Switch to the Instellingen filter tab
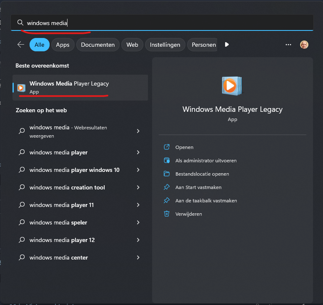The height and width of the screenshot is (305, 323). [165, 45]
